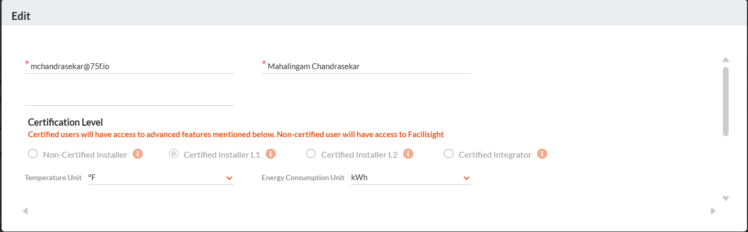748x232 pixels.
Task: Click the scroll right arrow
Action: [x=713, y=211]
